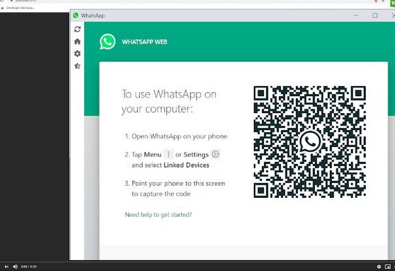Click the "To use WhatsApp on your computer:" heading
Screen dimensions: 395x271
pos(169,102)
